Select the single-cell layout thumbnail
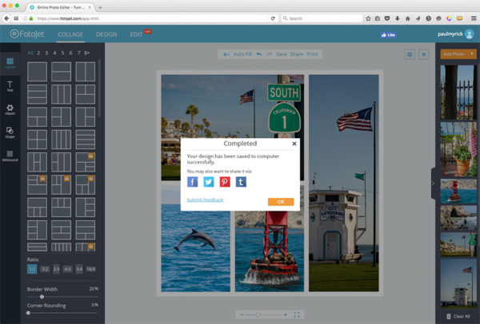Screen dimensions: 480x324 (x=37, y=72)
